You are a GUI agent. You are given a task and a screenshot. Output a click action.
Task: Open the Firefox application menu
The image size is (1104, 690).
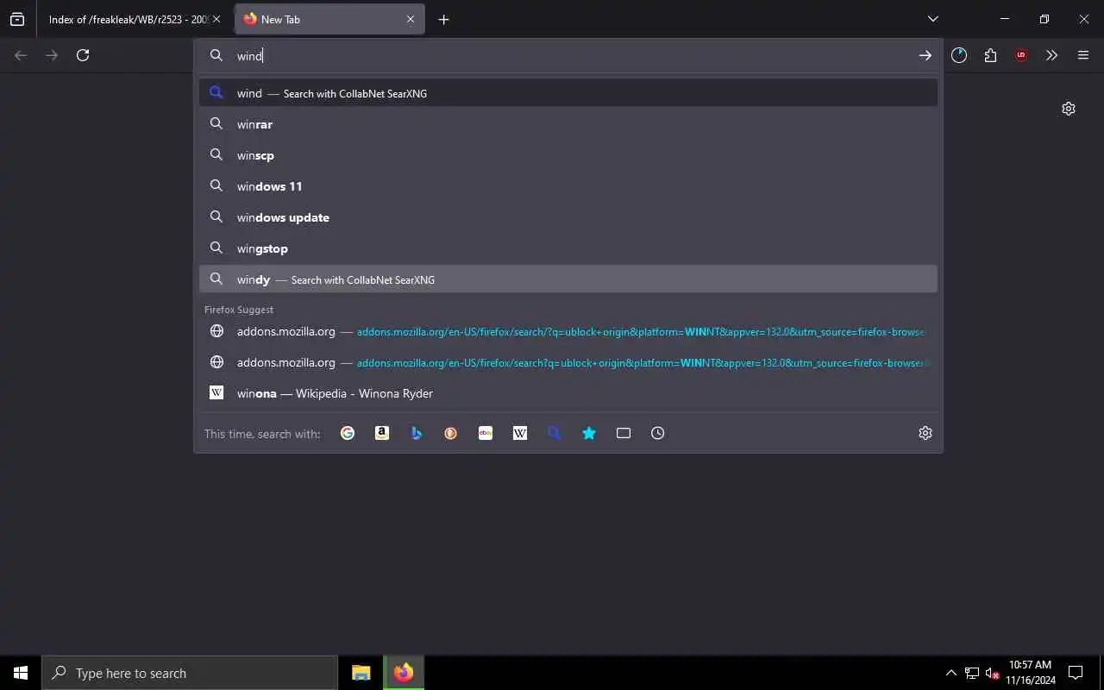[1083, 55]
